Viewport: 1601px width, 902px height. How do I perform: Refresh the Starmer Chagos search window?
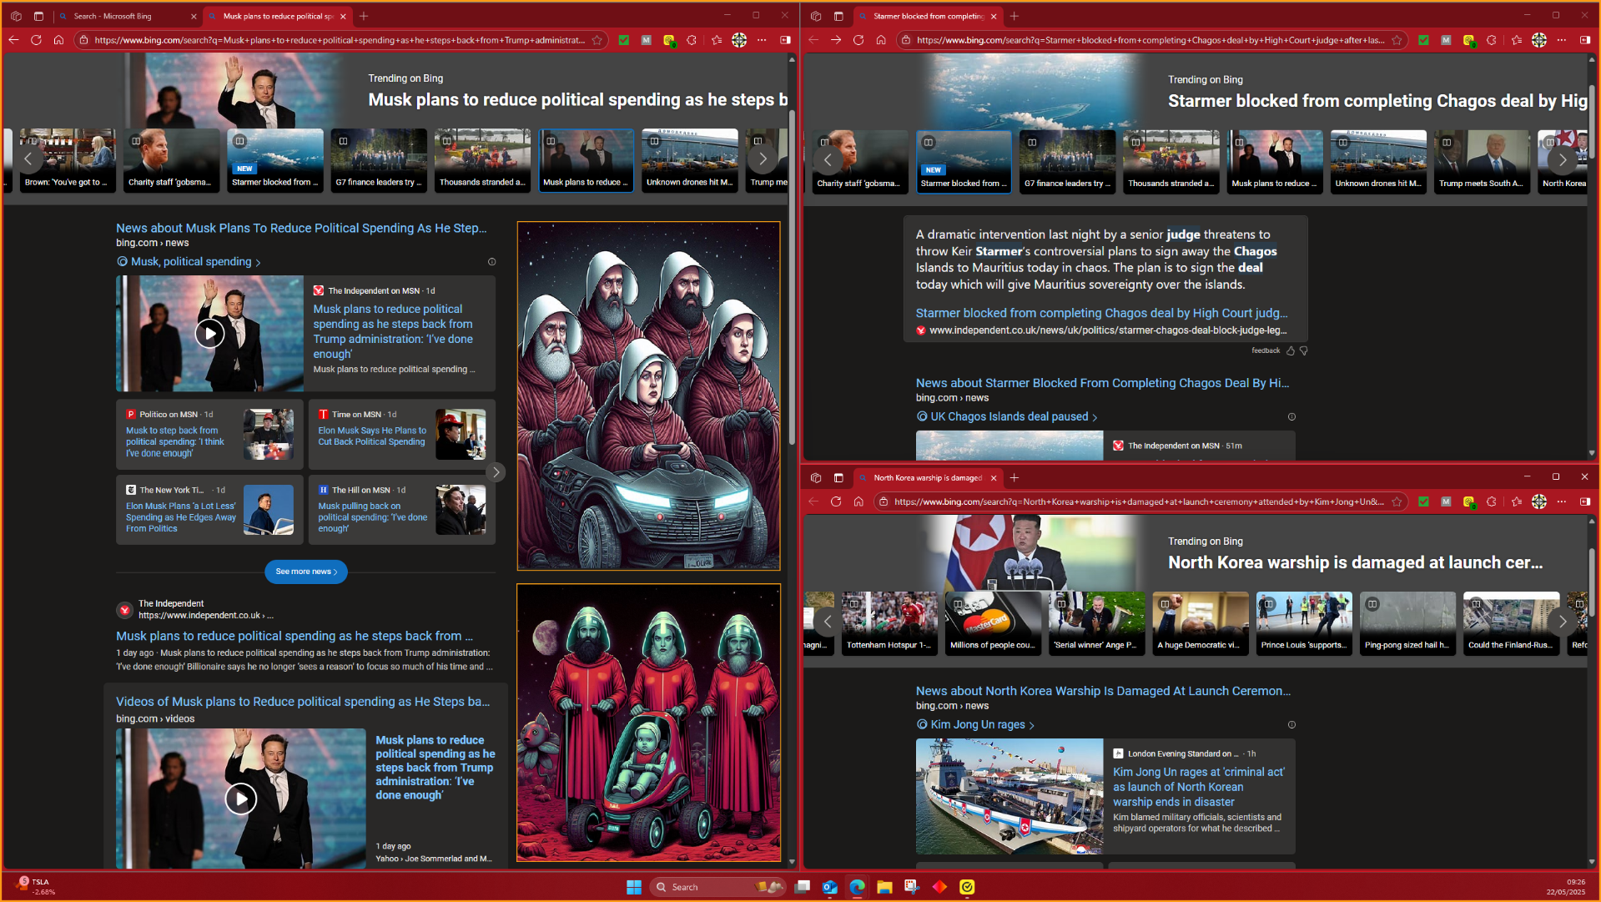click(858, 40)
